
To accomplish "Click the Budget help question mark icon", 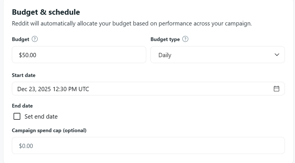I will click(x=35, y=39).
